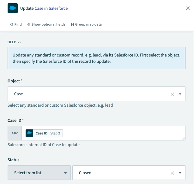Click the Case object field
194x184 pixels.
pyautogui.click(x=88, y=94)
